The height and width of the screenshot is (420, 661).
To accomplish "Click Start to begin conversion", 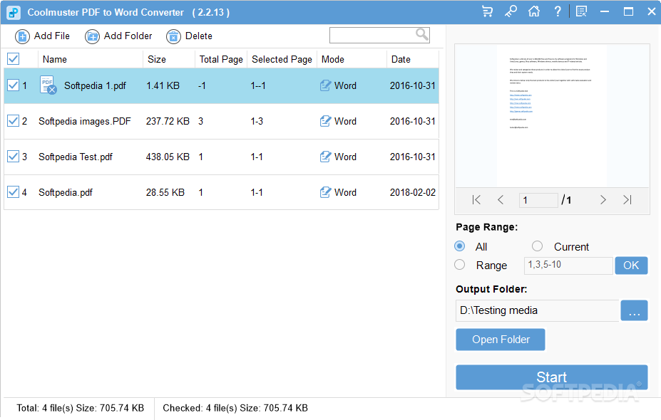I will tap(551, 377).
